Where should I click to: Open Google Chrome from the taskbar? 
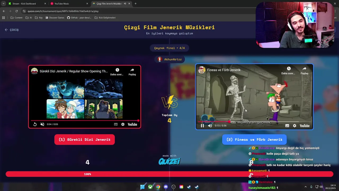coord(158,187)
